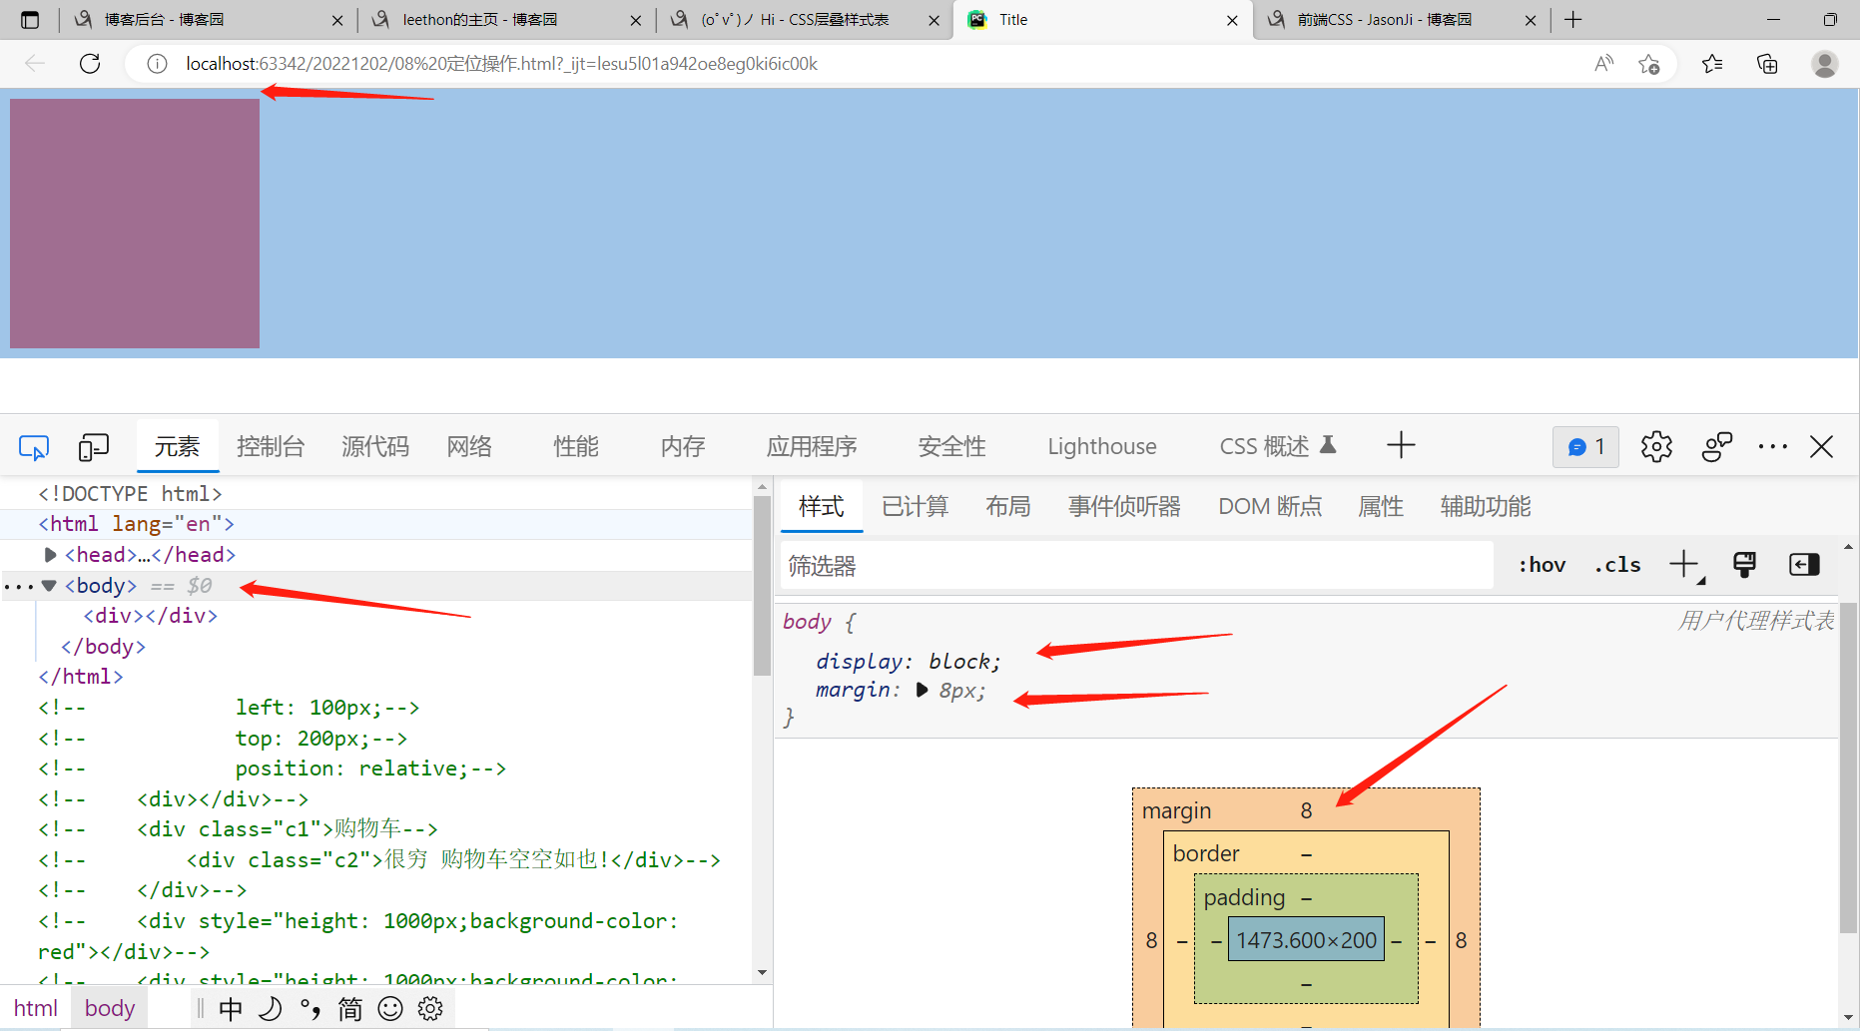Viewport: 1860px width, 1031px height.
Task: Expand the margin shorthand property triangle
Action: 922,690
